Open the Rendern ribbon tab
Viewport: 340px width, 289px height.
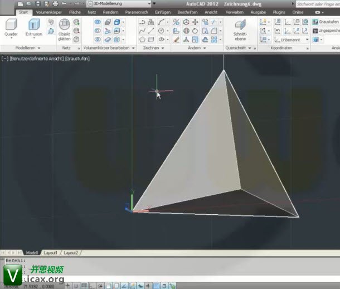point(111,12)
